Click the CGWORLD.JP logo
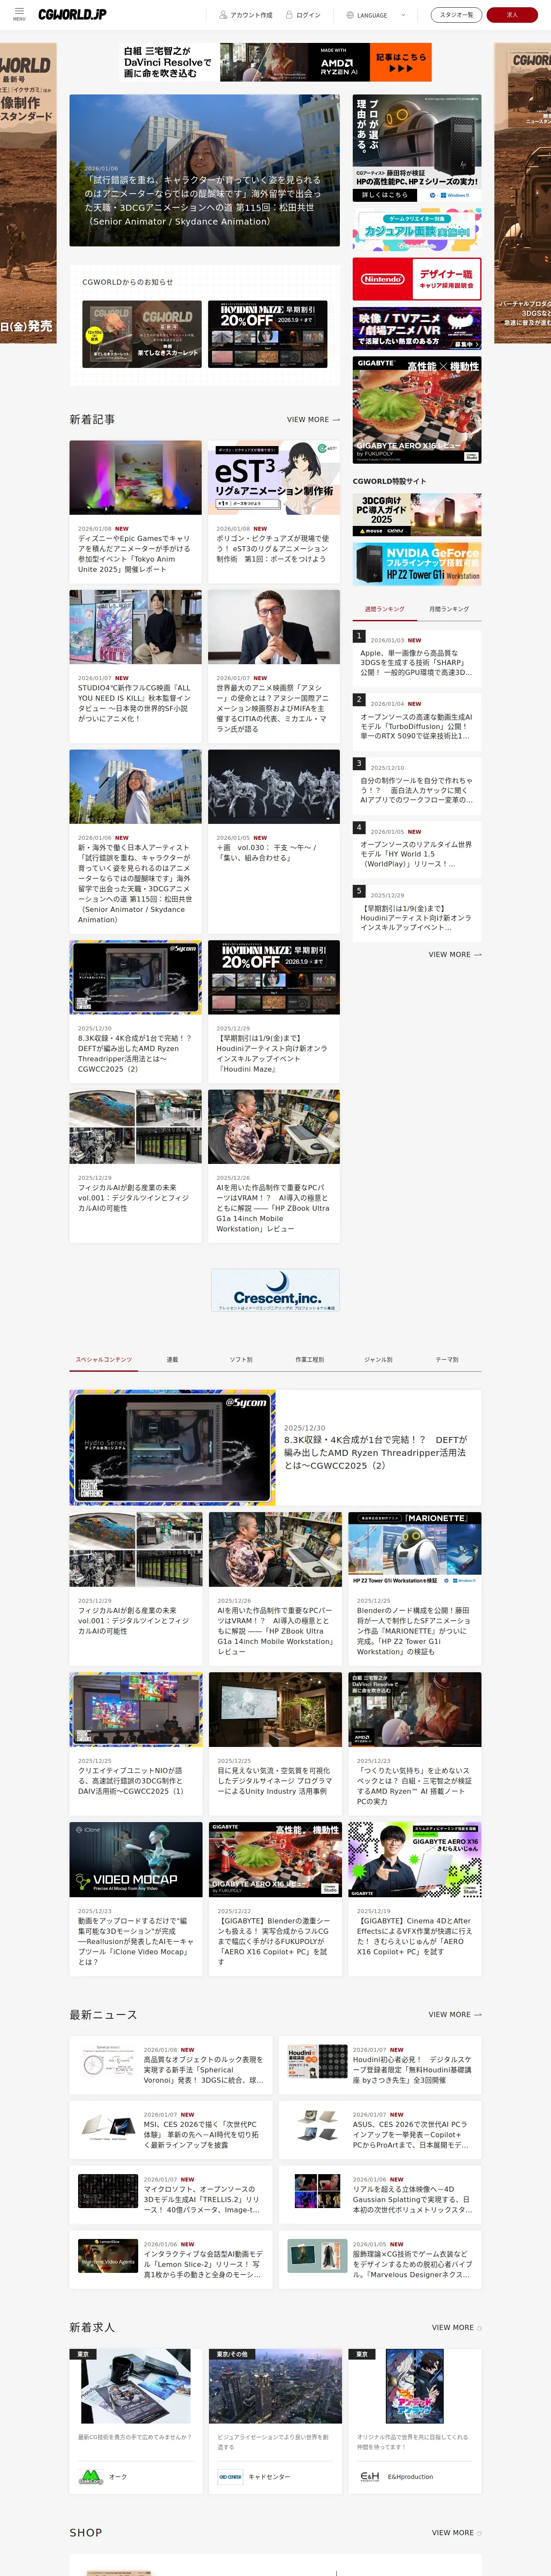Image resolution: width=551 pixels, height=2576 pixels. (72, 14)
